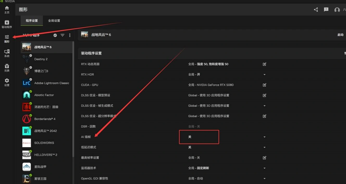Screen dimensions: 346x184
Task: Open the three-dot menu above program list
Action: (70, 35)
